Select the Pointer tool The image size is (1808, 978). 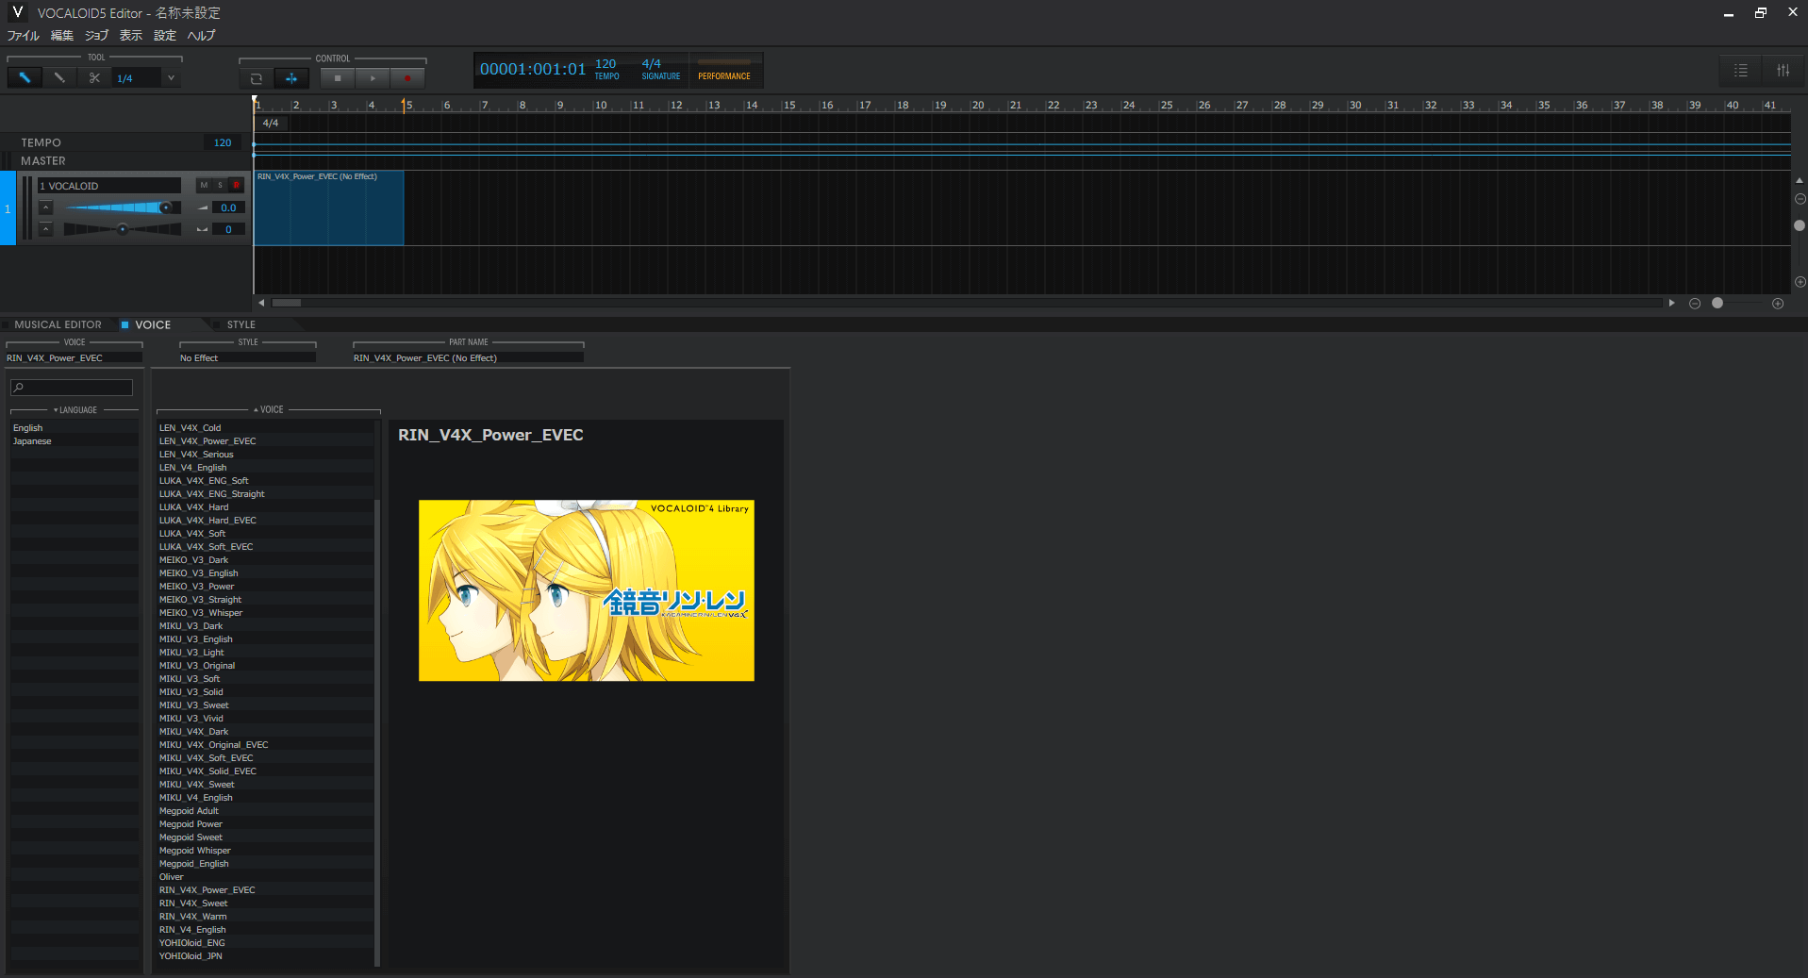(24, 77)
